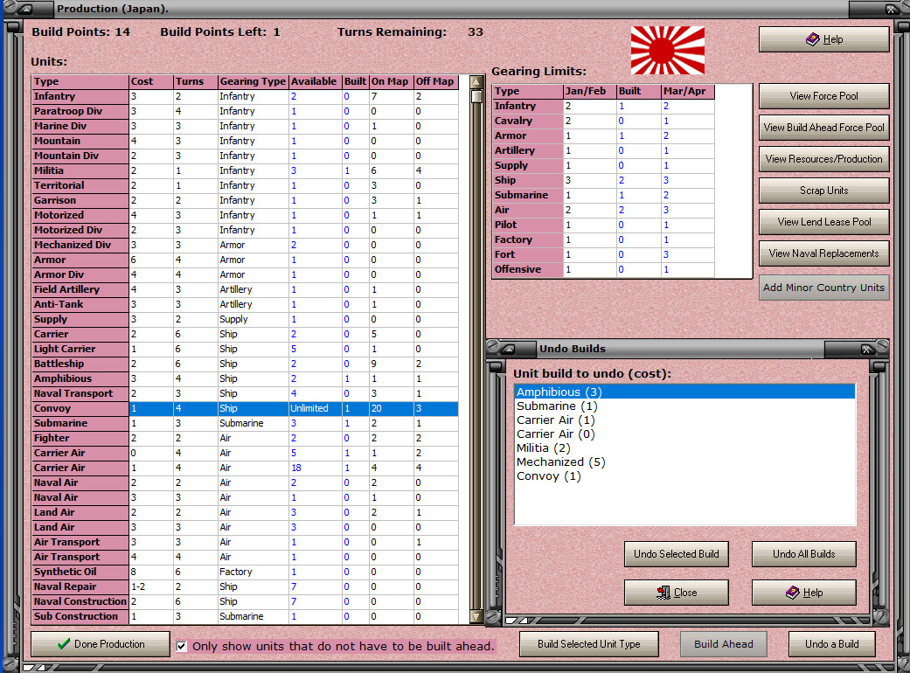The image size is (910, 673).
Task: Click Add Minor Country Units
Action: (823, 287)
